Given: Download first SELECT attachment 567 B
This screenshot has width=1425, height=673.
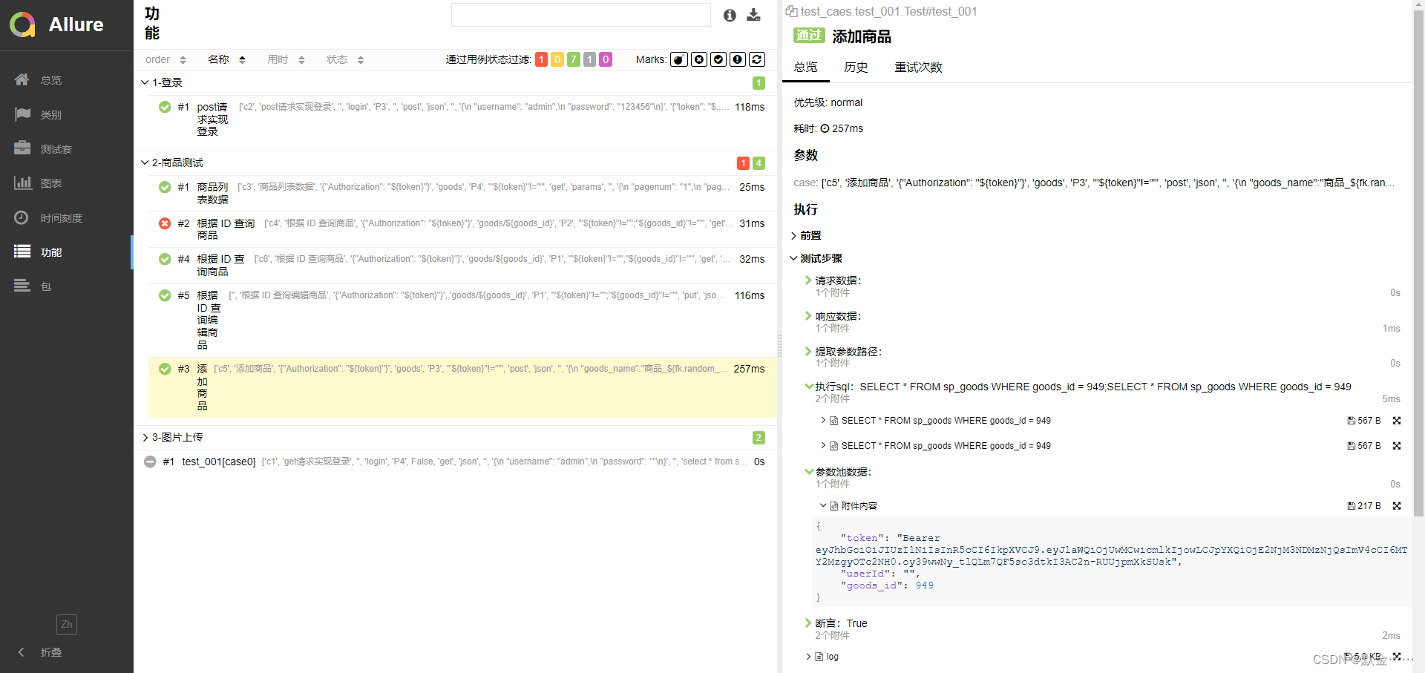Looking at the screenshot, I should coord(1364,421).
